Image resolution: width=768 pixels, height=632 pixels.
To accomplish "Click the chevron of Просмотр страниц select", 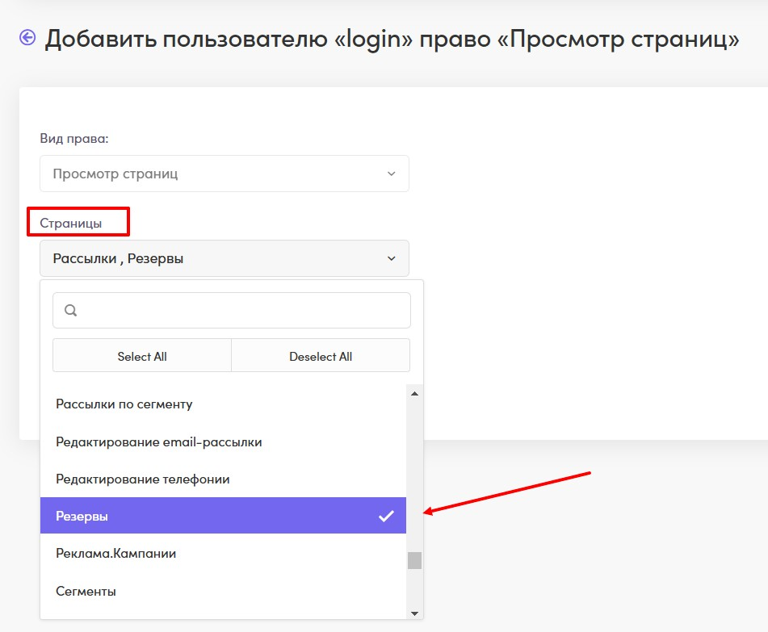I will [x=391, y=174].
